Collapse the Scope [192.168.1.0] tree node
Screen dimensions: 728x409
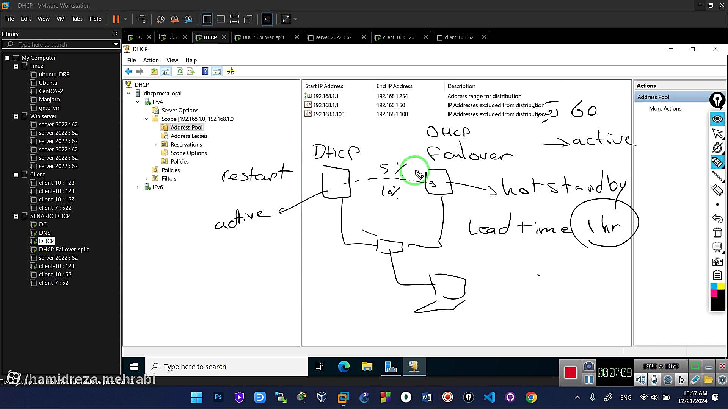147,119
